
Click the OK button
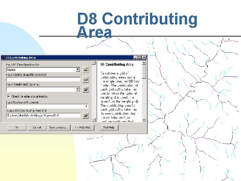(x=17, y=127)
